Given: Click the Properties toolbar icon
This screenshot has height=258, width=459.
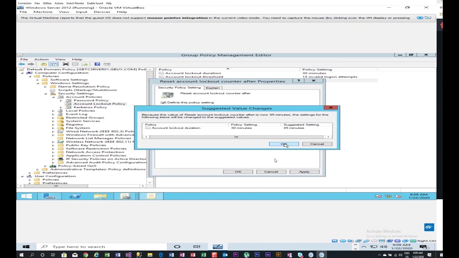Looking at the screenshot, I should tap(75, 64).
